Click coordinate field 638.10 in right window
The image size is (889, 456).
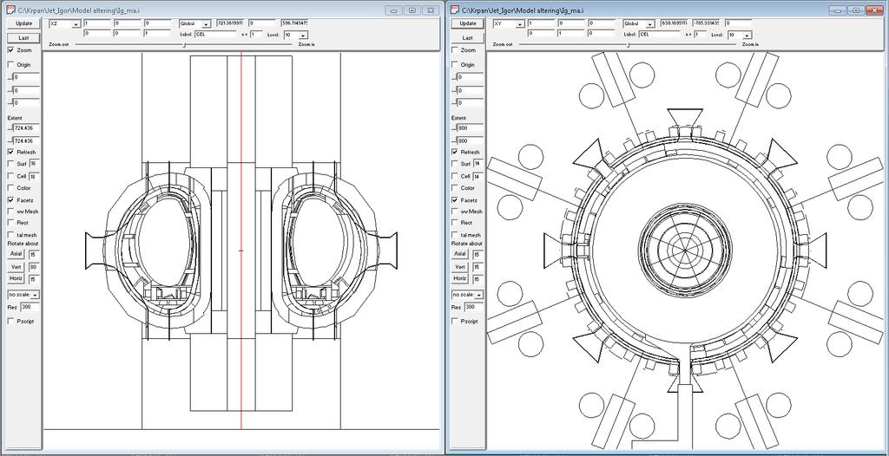tap(675, 23)
